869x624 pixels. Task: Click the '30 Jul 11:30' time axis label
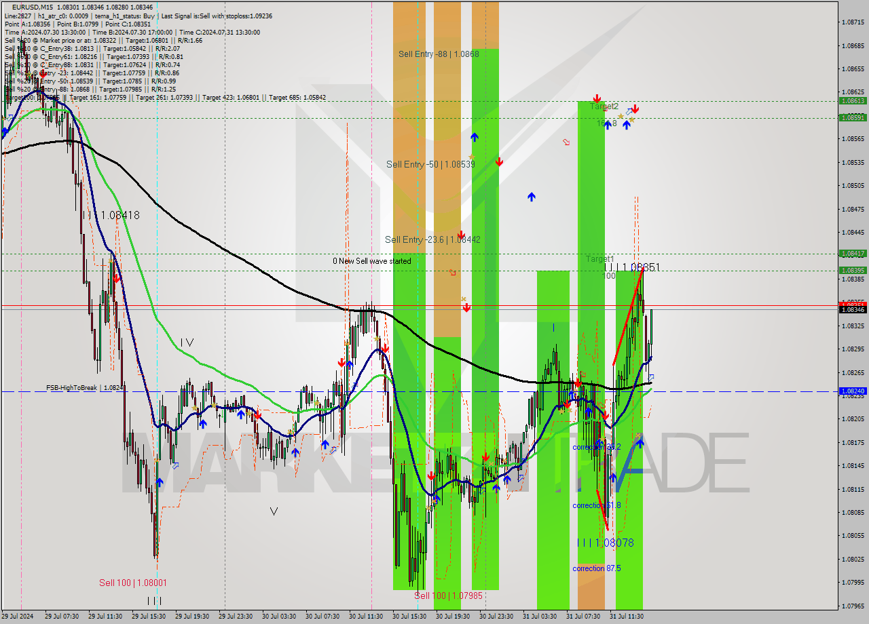point(366,617)
